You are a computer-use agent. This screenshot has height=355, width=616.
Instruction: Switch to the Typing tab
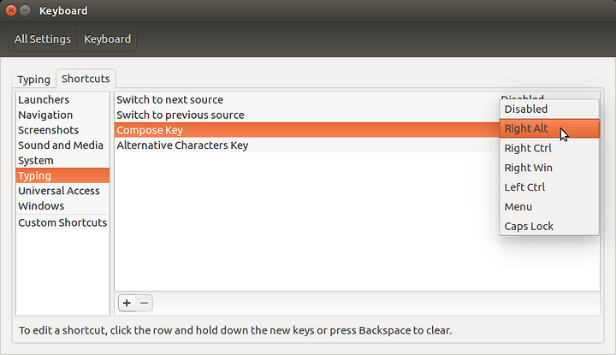33,80
